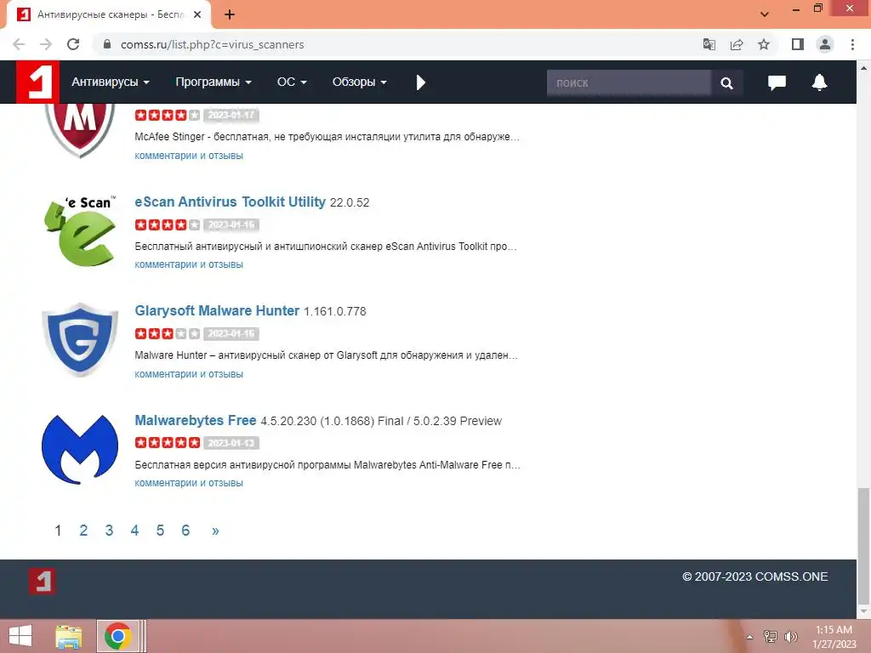Click the 2023-01-16 date badge of eScan
Screen dimensions: 871x653
pos(231,224)
